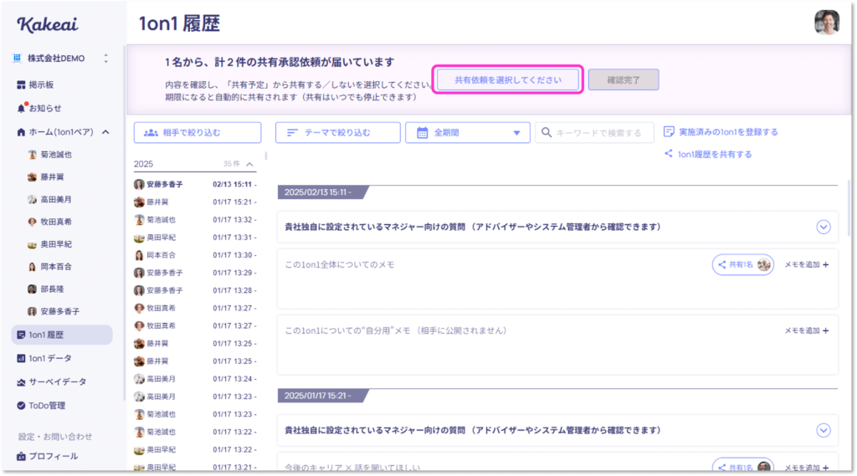Click the home icon for ホーム(1on1ペア)

tap(21, 131)
